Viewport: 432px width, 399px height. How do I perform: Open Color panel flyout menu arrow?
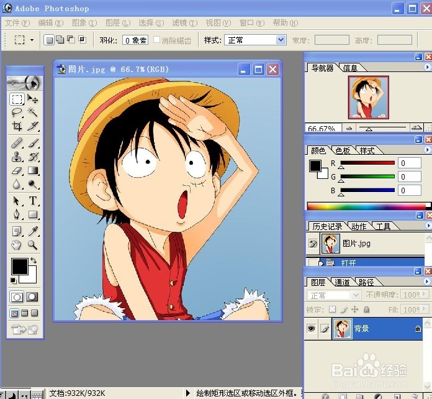[427, 150]
